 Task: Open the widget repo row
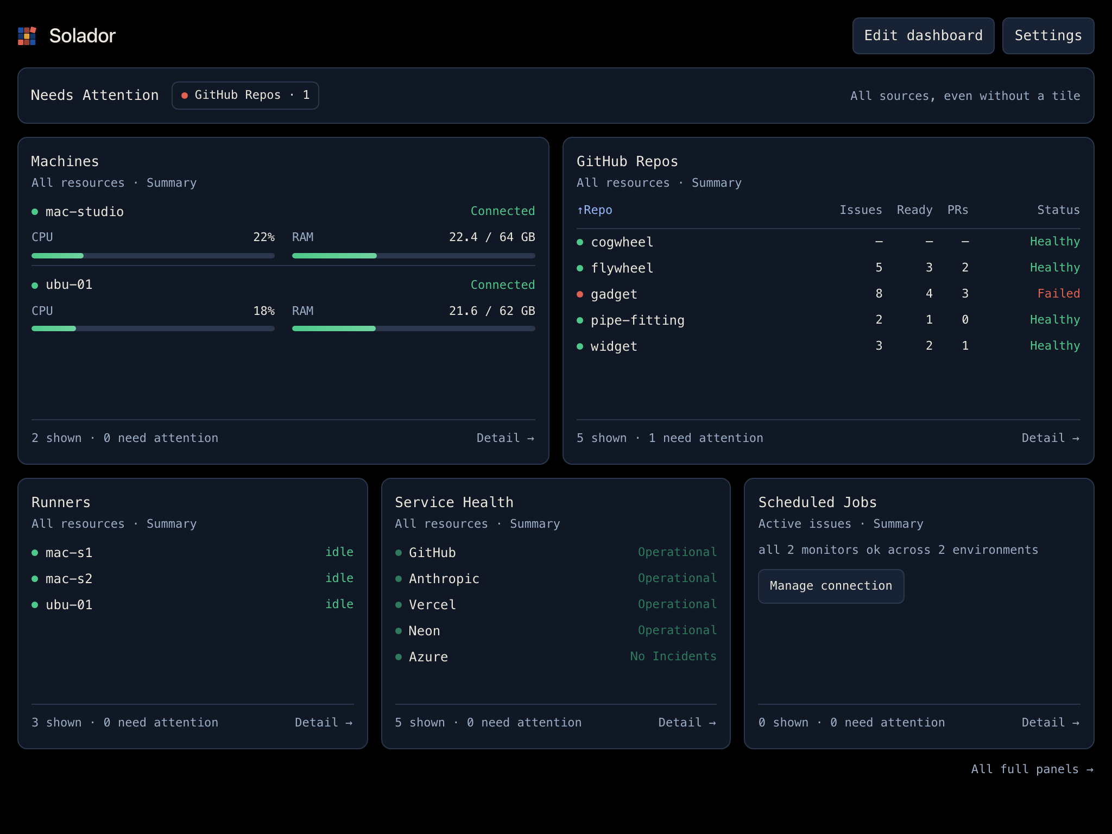pyautogui.click(x=829, y=346)
